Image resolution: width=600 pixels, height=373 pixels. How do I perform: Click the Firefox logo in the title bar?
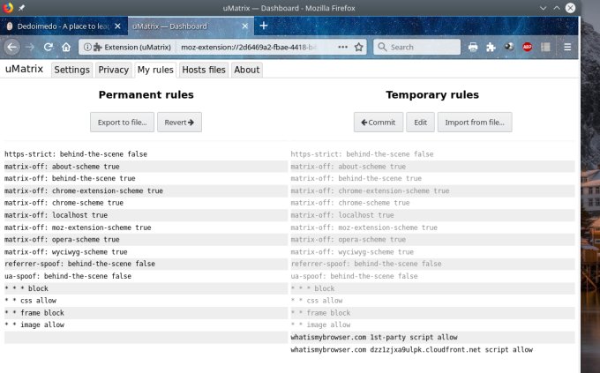click(x=8, y=8)
